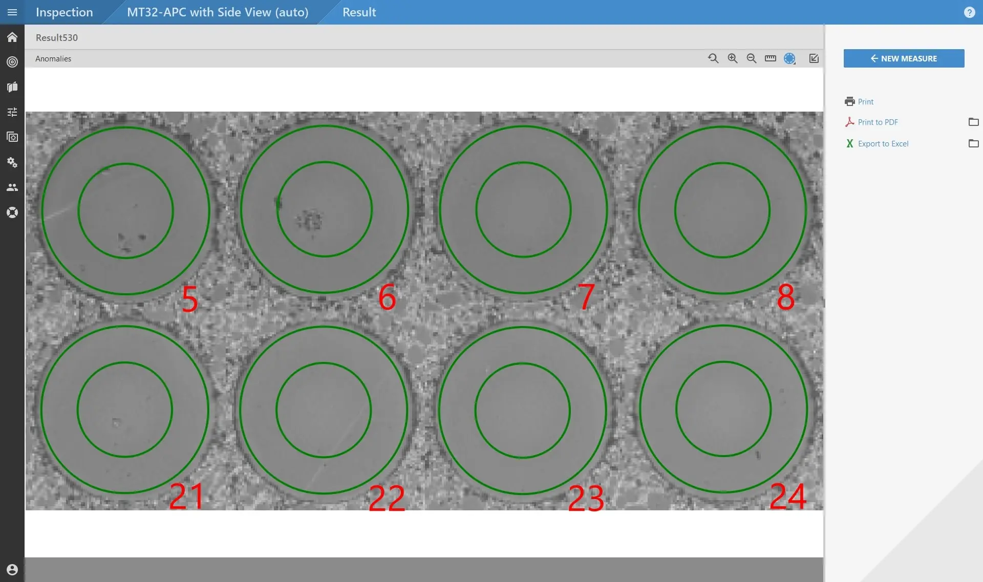The image size is (983, 582).
Task: Click the NEW MEASURE button
Action: pyautogui.click(x=904, y=58)
